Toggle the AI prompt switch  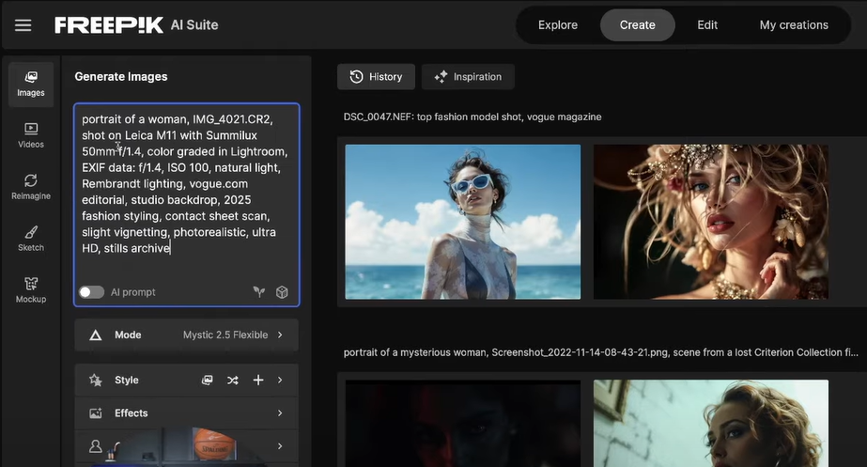(x=91, y=292)
